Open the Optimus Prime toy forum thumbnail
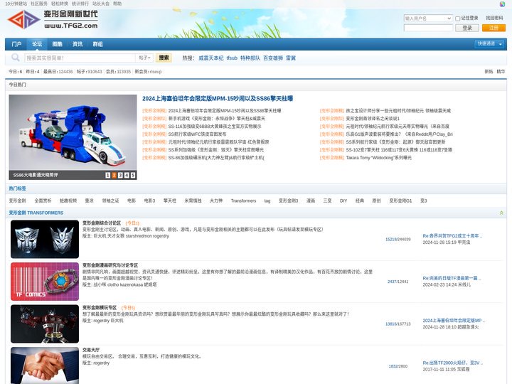 (45, 324)
